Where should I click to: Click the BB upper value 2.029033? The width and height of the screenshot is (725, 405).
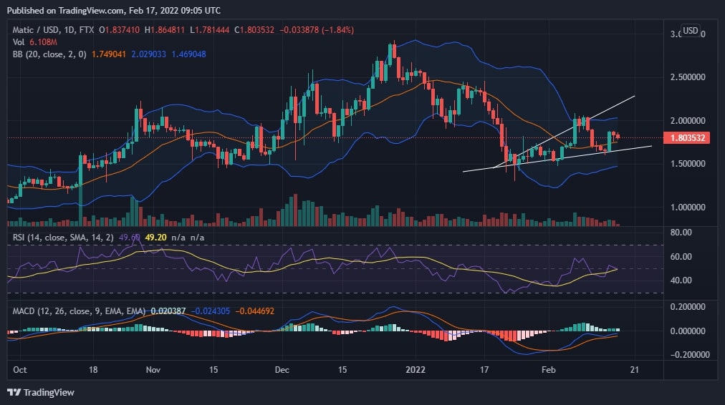pos(148,54)
